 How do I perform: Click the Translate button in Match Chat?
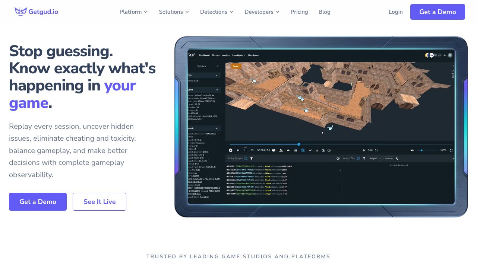click(389, 159)
